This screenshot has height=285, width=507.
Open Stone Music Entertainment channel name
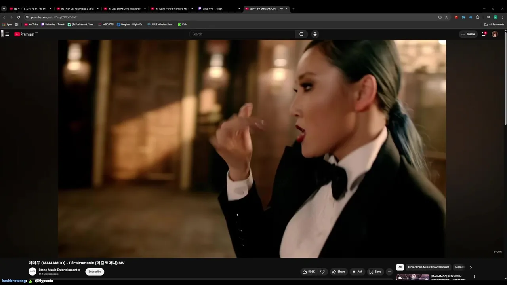(x=58, y=270)
